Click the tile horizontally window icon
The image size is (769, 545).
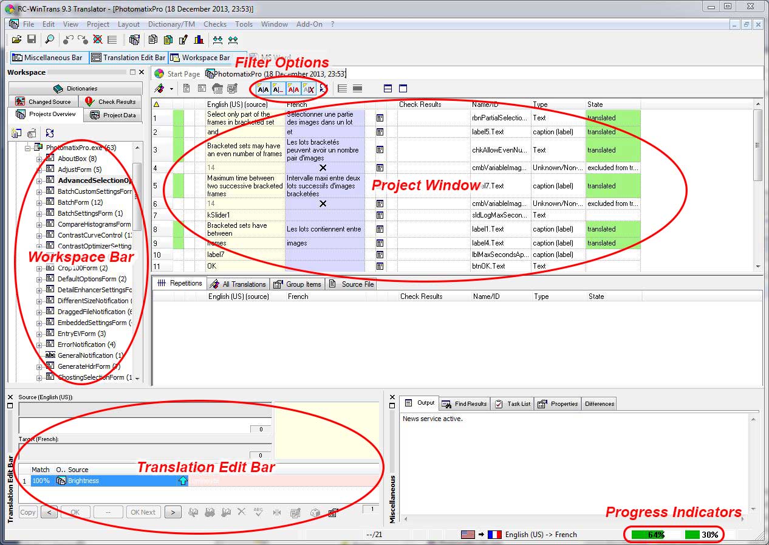388,89
